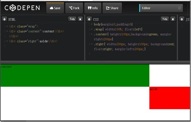The image size is (191, 122).
Task: Click the div class="wrap" code line
Action: [x=24, y=26]
